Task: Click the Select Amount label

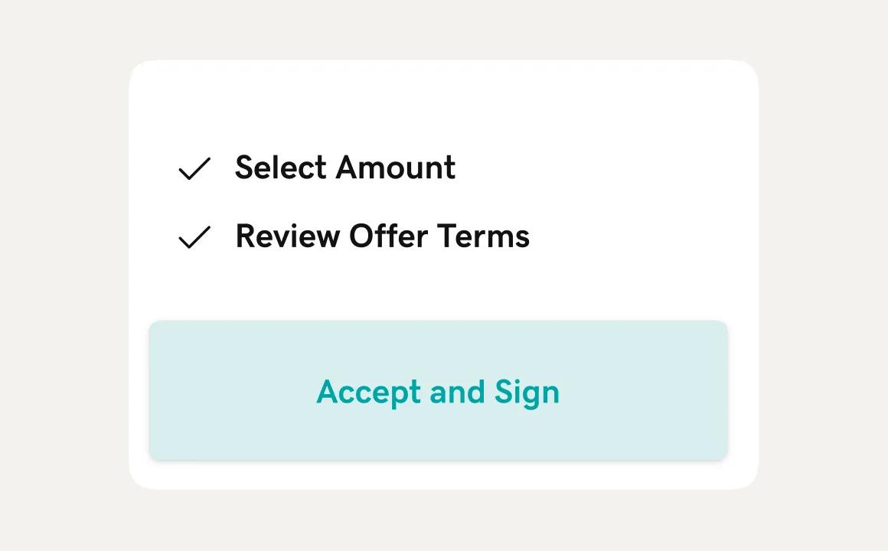Action: point(344,168)
